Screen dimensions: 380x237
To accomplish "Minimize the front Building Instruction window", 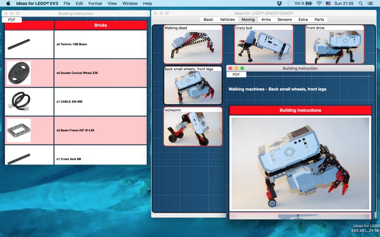I will point(236,68).
